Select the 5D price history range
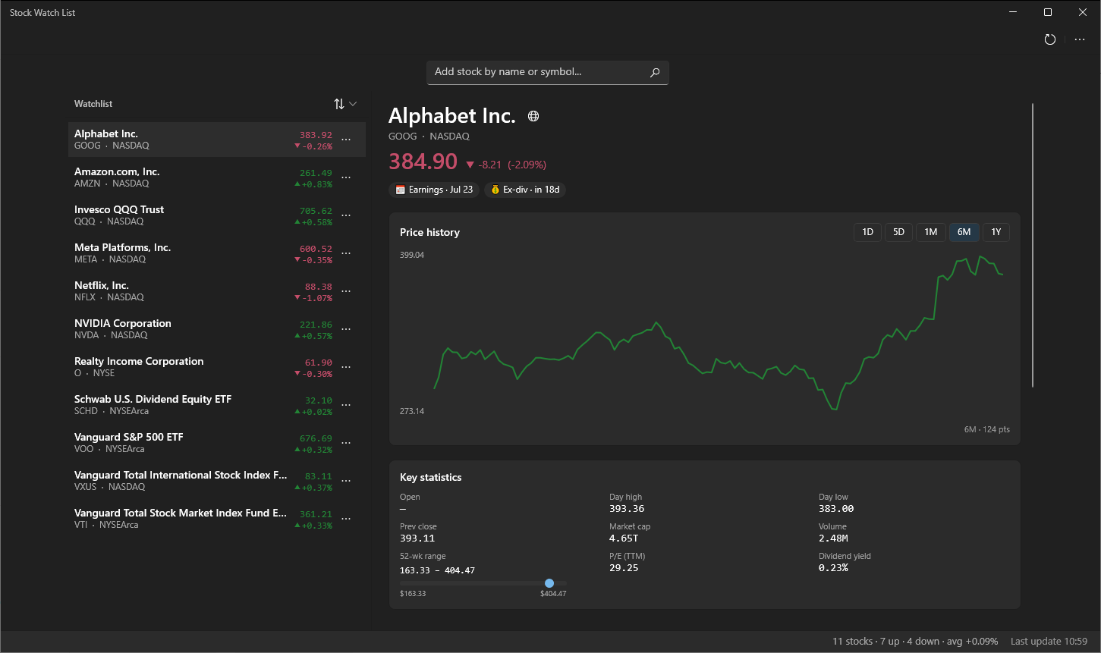Image resolution: width=1101 pixels, height=653 pixels. point(898,232)
